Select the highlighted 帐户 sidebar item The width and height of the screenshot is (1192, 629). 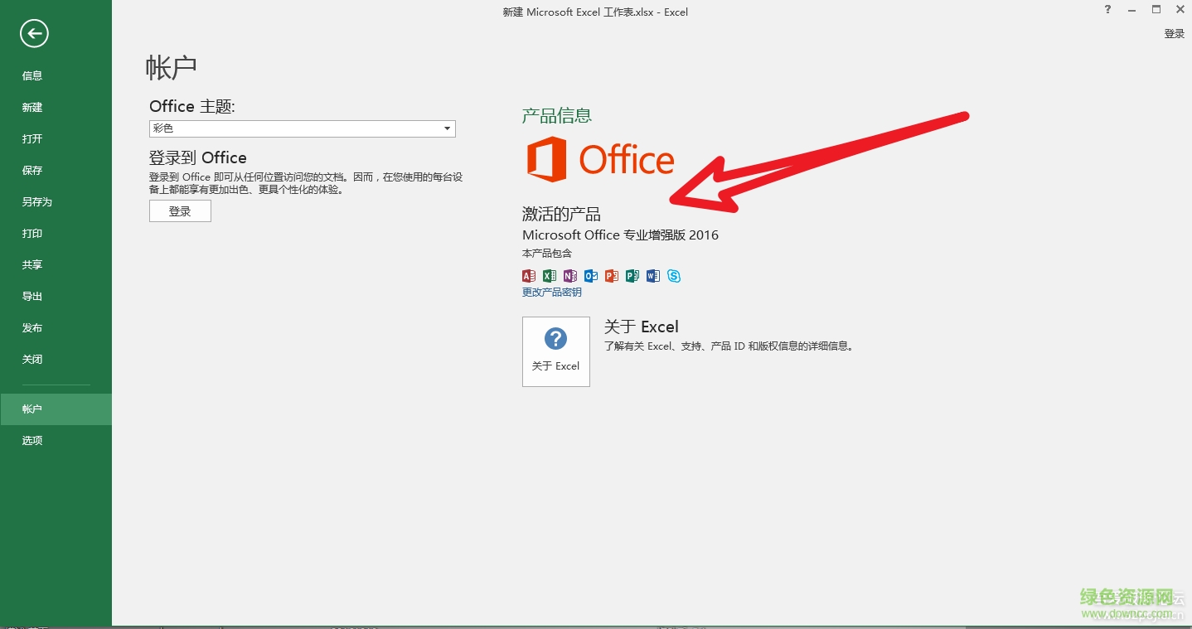pyautogui.click(x=56, y=409)
